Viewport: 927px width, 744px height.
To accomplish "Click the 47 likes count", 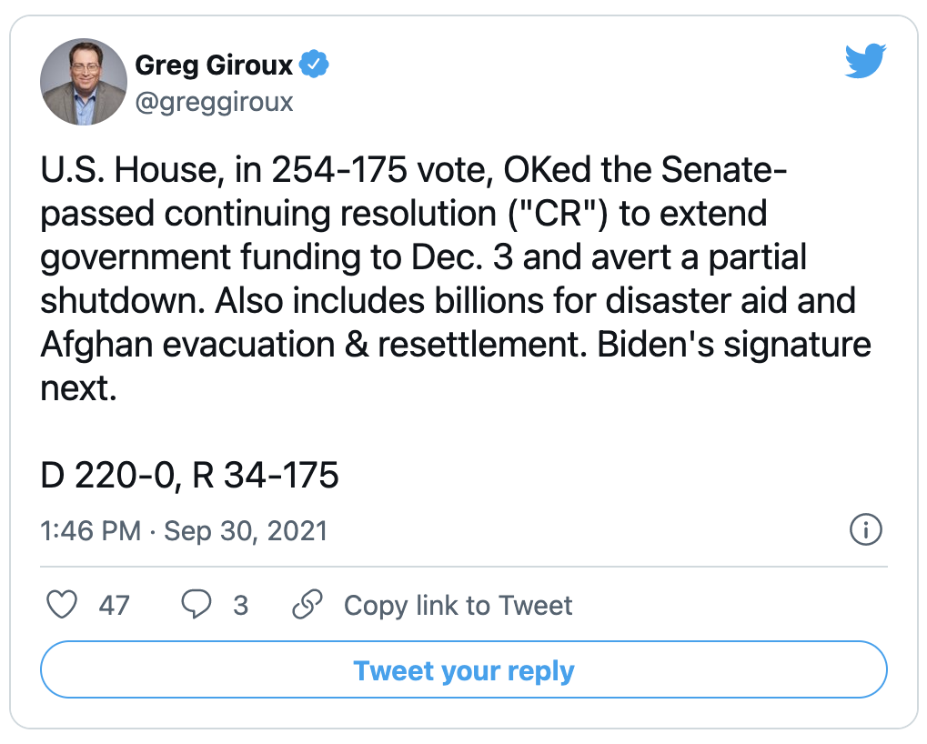I will pyautogui.click(x=114, y=605).
